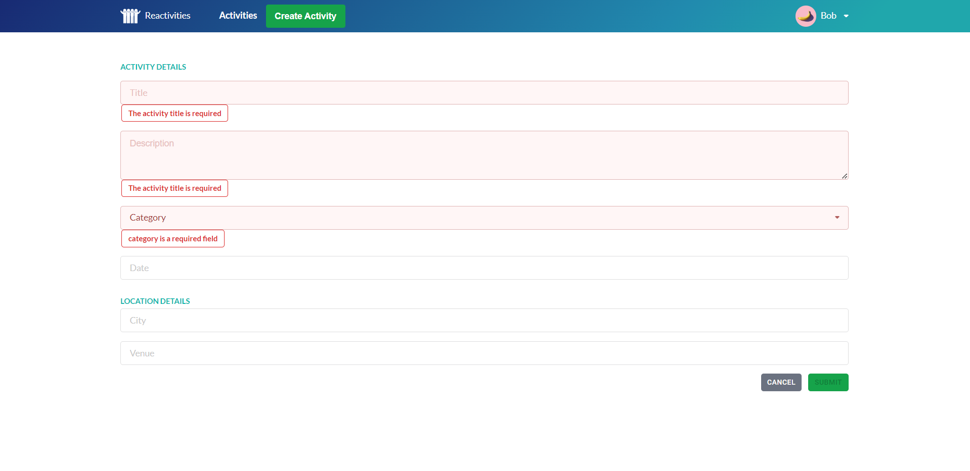The height and width of the screenshot is (471, 970).
Task: Click the Description box resize handle
Action: (844, 176)
